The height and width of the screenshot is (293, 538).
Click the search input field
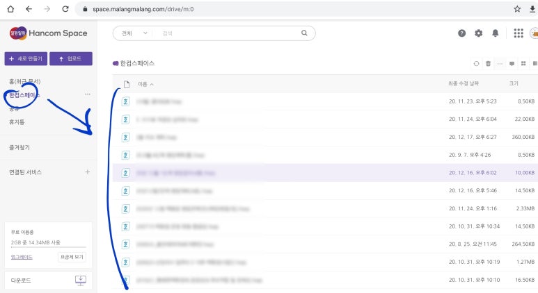click(226, 33)
